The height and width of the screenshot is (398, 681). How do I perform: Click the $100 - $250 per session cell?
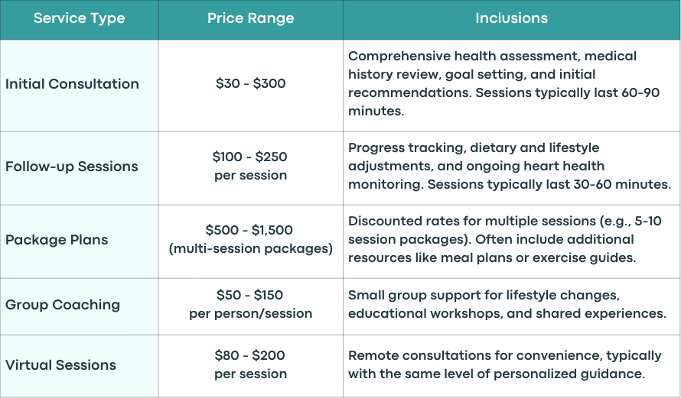251,166
